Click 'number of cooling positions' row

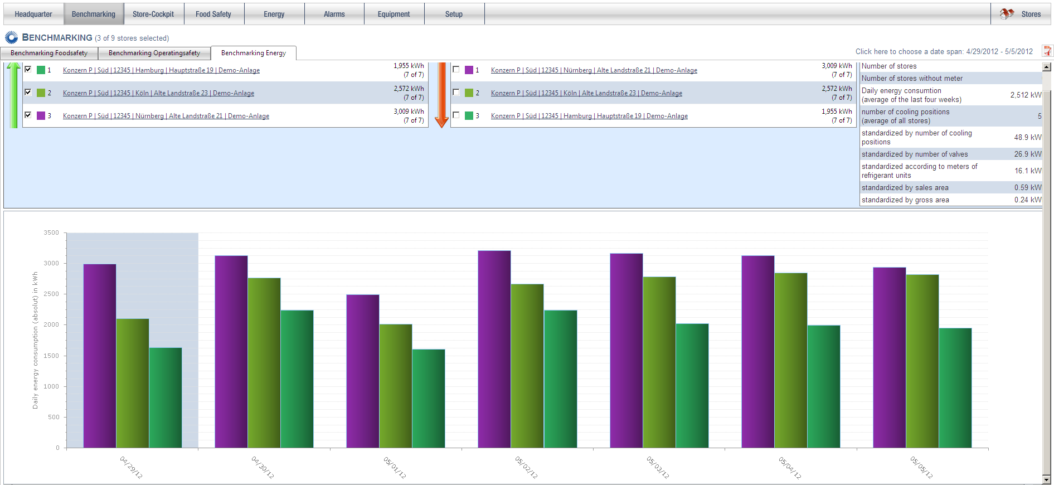[x=951, y=116]
